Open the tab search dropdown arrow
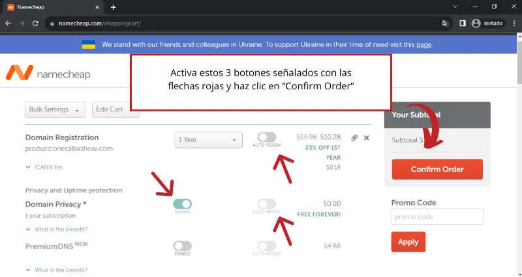Image resolution: width=522 pixels, height=277 pixels. click(455, 7)
